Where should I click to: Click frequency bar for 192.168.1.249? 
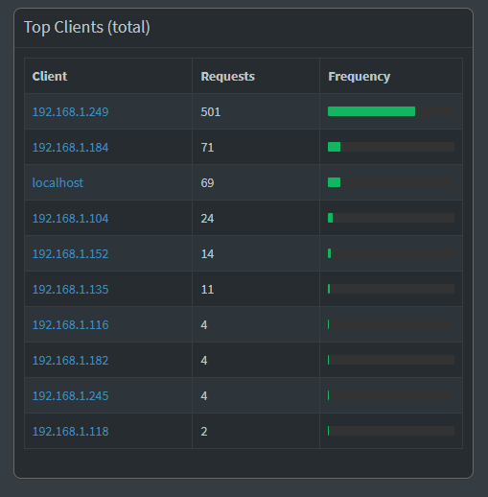[391, 111]
